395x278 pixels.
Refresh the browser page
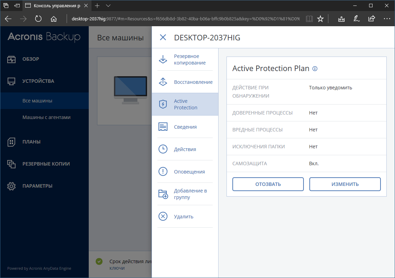click(38, 19)
